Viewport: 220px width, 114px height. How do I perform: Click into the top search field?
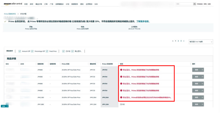[x=184, y=4]
